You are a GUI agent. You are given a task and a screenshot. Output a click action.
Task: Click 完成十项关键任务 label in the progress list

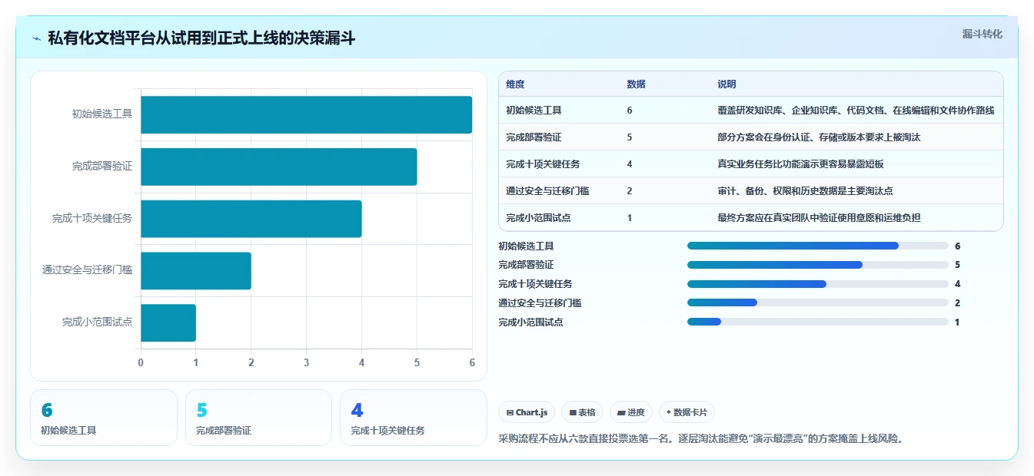click(x=535, y=284)
